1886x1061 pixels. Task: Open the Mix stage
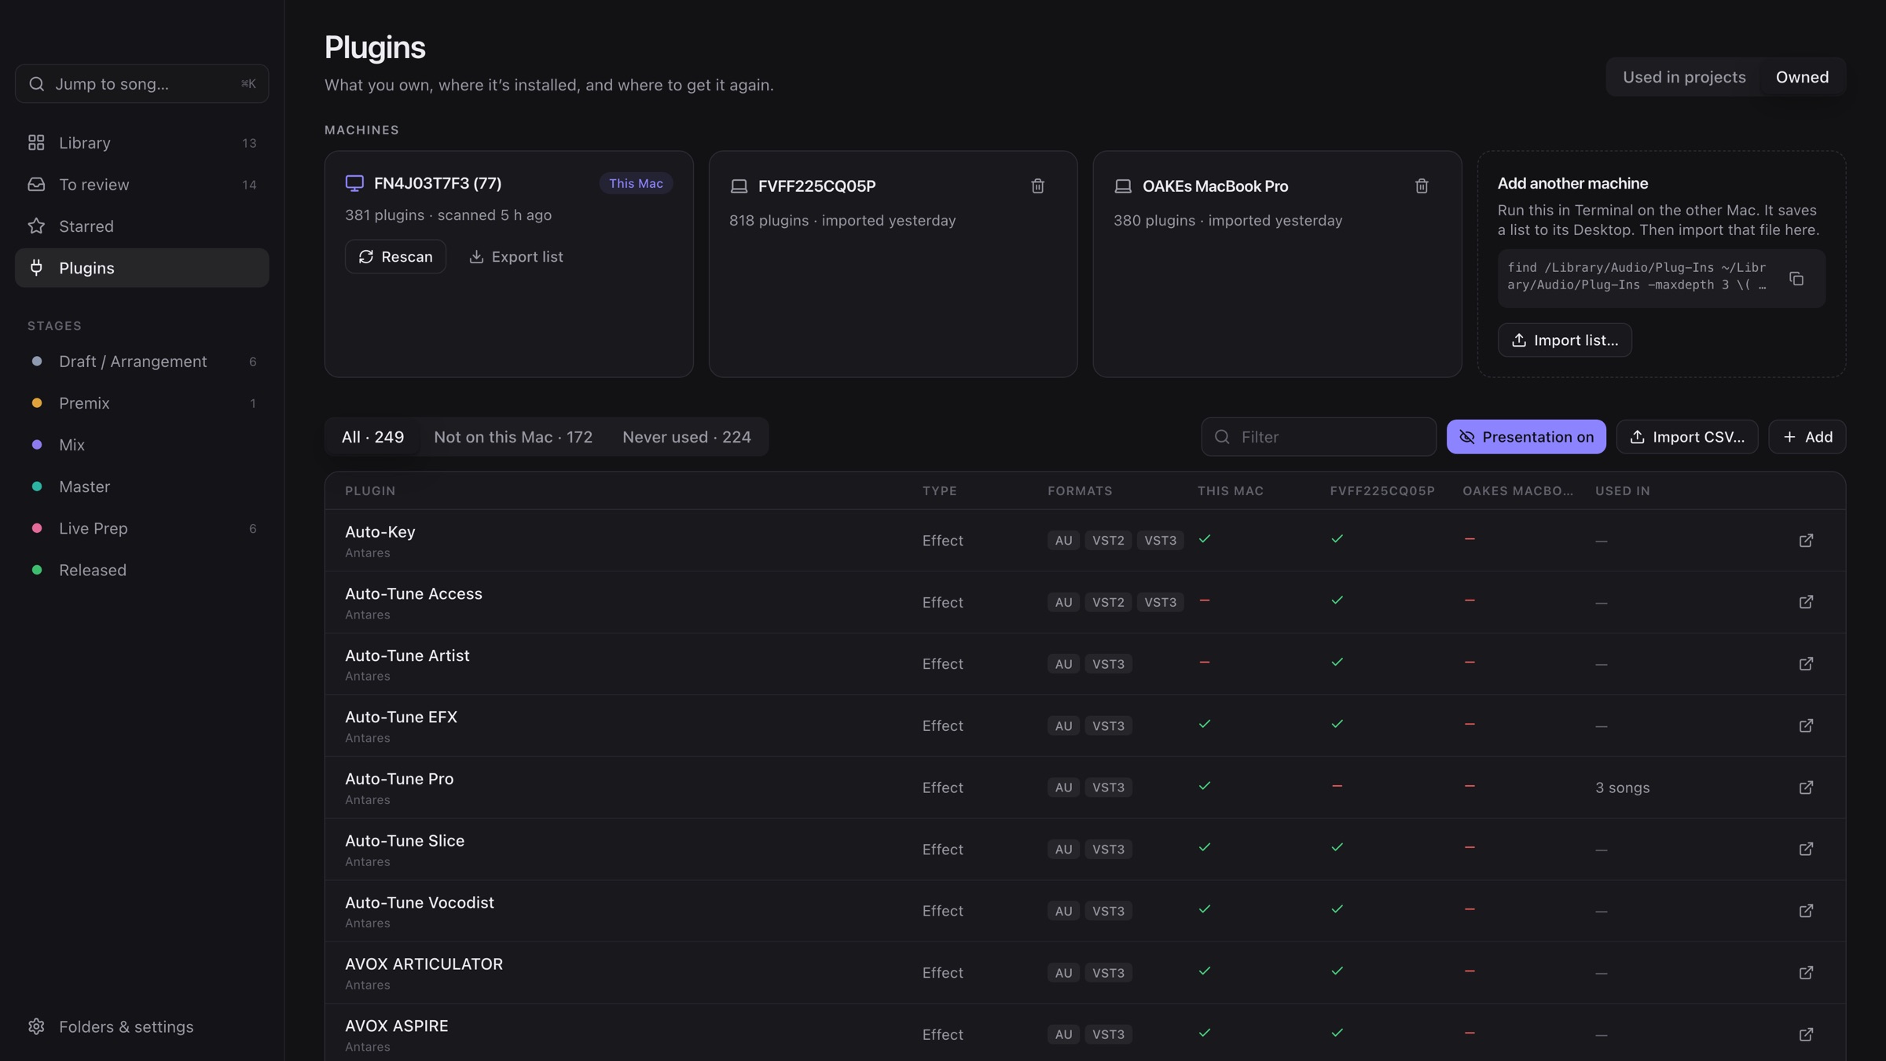pyautogui.click(x=142, y=445)
